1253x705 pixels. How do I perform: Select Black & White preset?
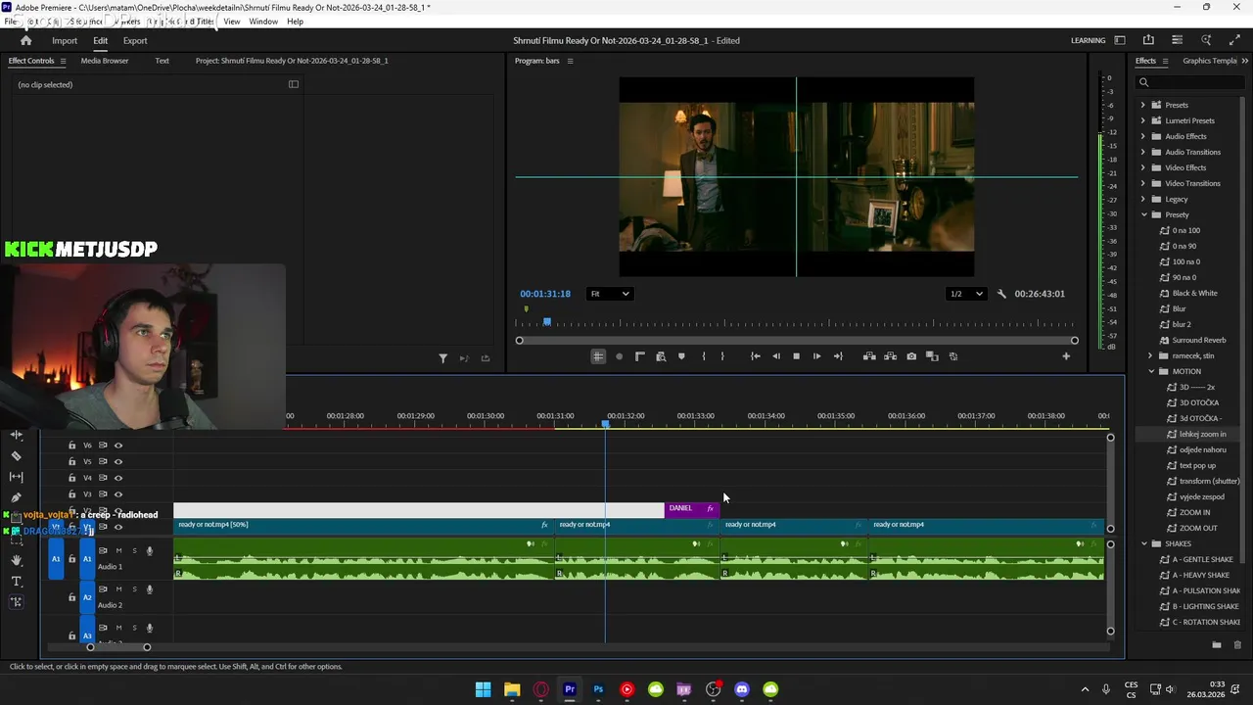(x=1194, y=293)
